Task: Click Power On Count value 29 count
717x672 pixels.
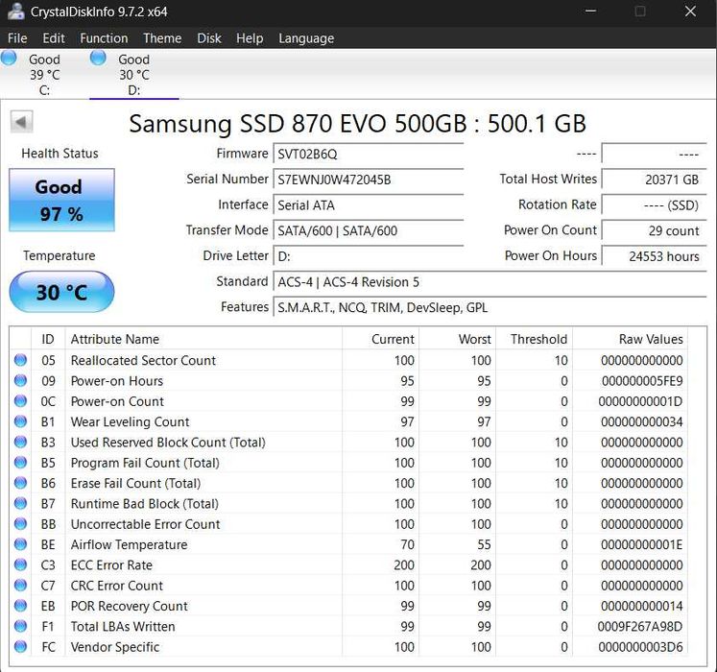Action: click(654, 230)
